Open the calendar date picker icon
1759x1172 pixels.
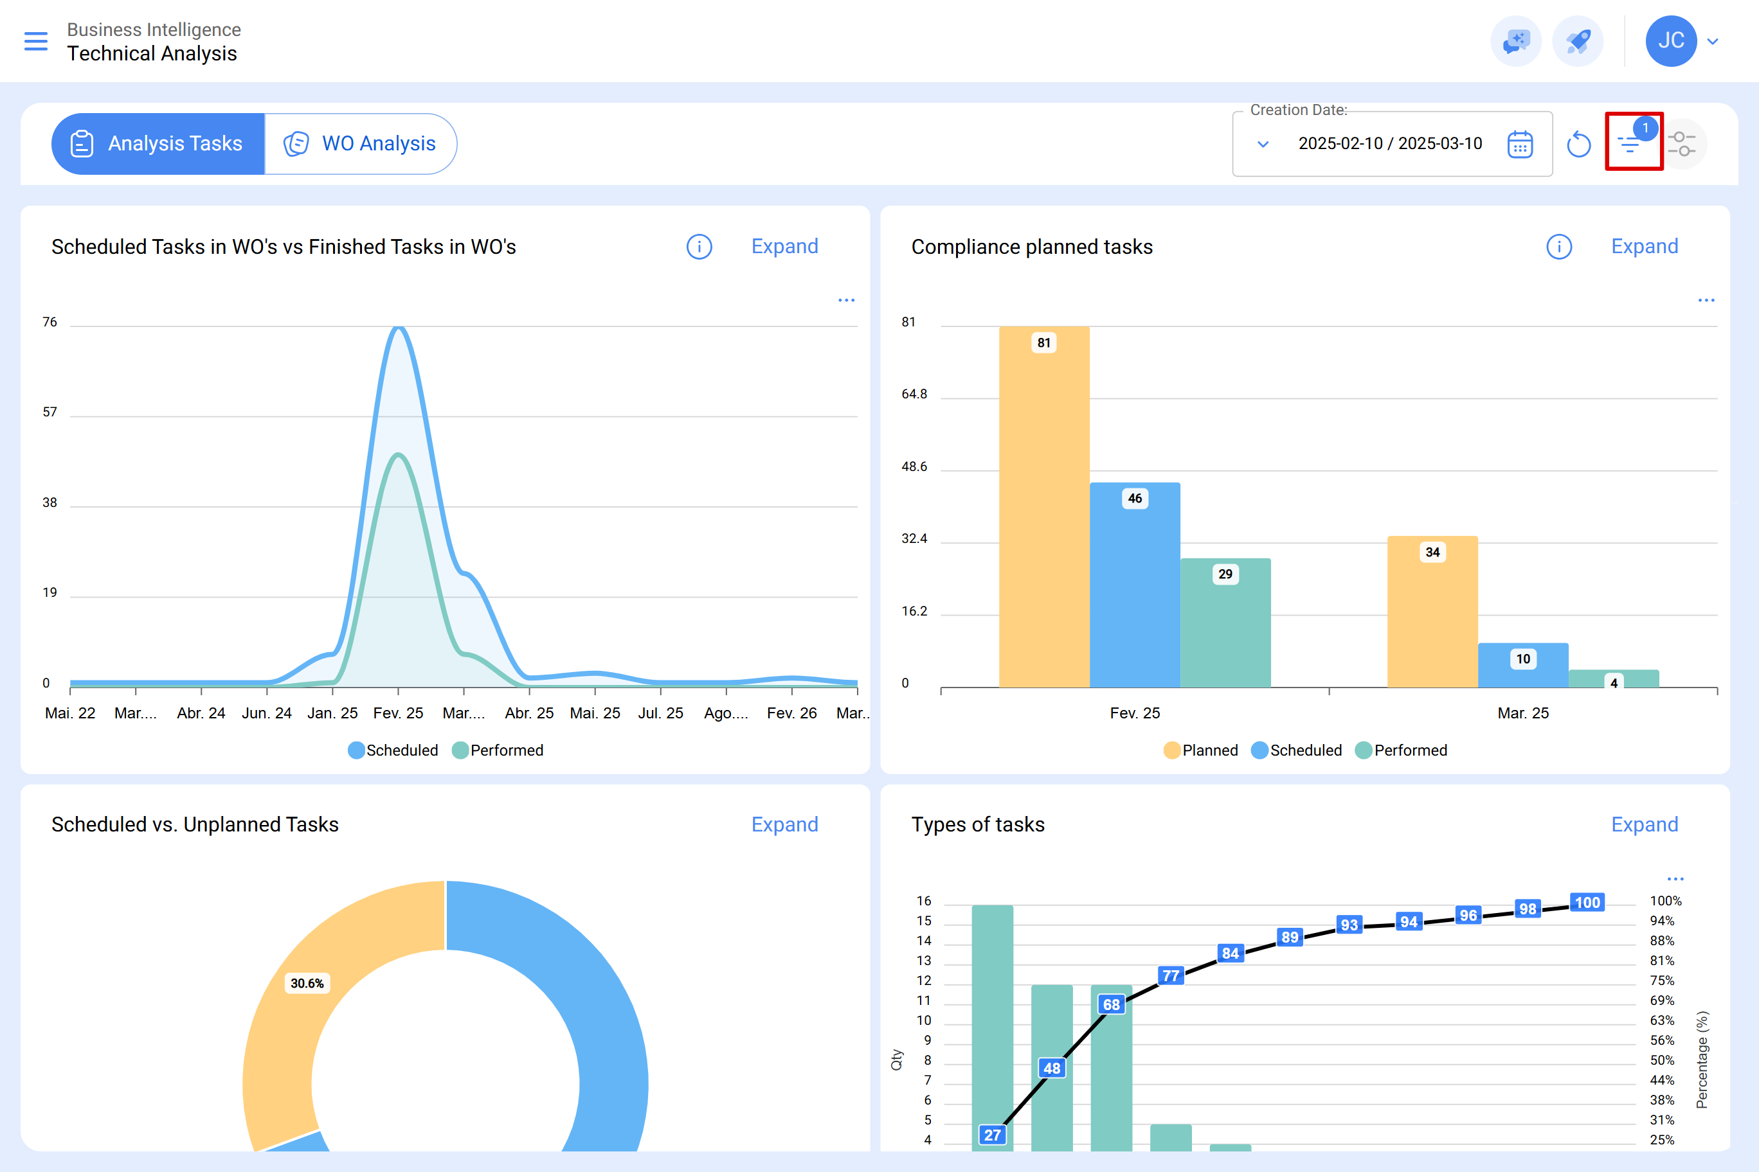[1520, 145]
